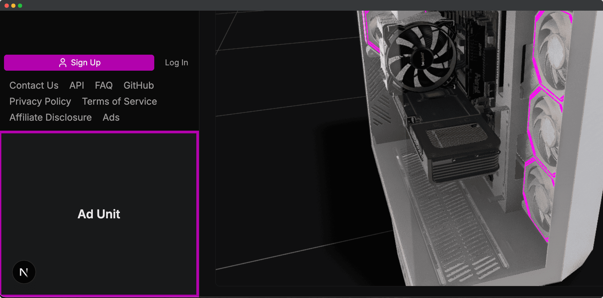Click the Ads link
This screenshot has width=603, height=298.
point(111,117)
